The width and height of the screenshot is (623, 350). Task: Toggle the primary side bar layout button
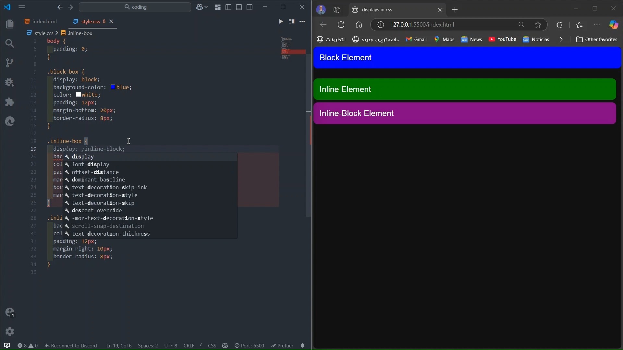point(228,7)
